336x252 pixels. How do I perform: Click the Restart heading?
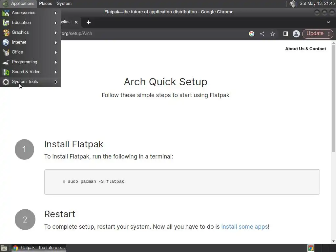click(x=60, y=214)
